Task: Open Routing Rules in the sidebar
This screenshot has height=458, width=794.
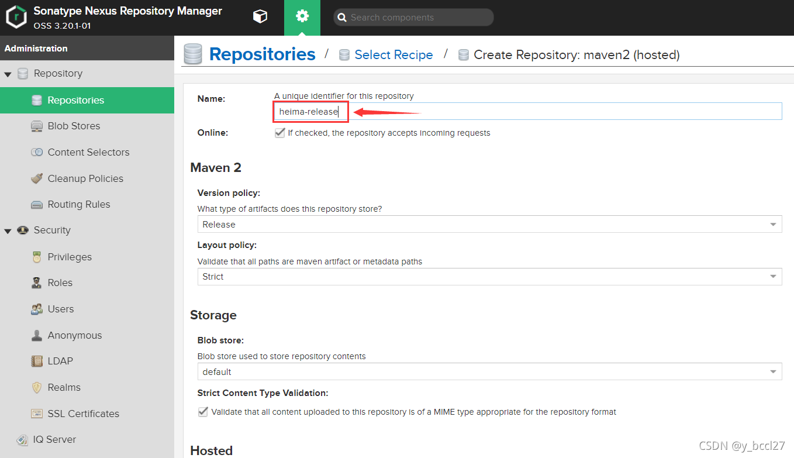Action: tap(79, 204)
